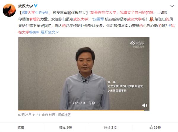This screenshot has width=178, height=132.
Task: Click the 校园 · 视频社区 source link
Action: pos(60,115)
